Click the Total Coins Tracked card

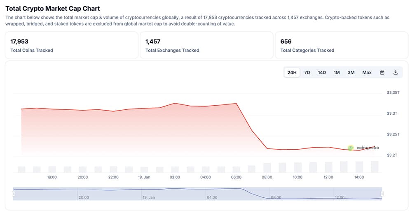71,45
